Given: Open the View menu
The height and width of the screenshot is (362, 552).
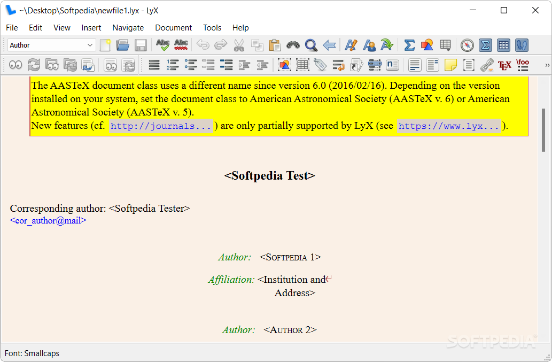Looking at the screenshot, I should point(62,27).
